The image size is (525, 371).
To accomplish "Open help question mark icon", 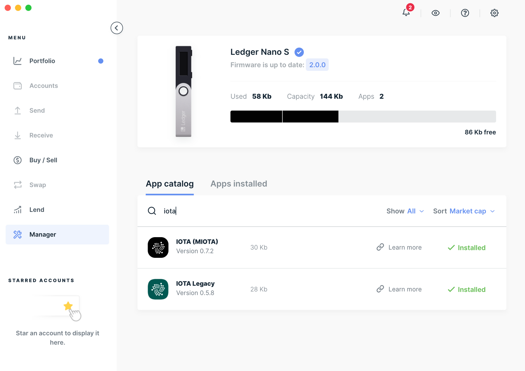I will [465, 13].
